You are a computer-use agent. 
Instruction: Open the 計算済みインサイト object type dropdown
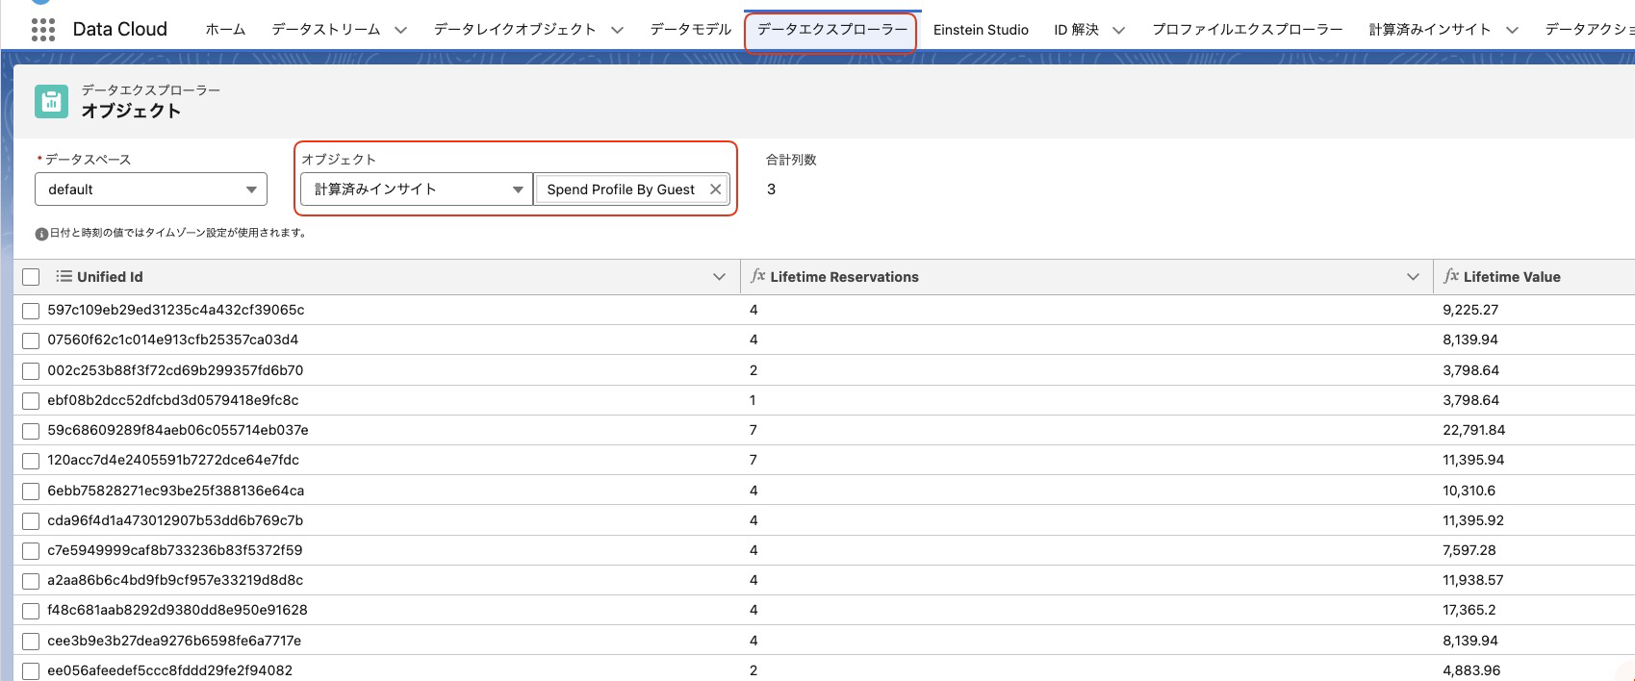417,189
